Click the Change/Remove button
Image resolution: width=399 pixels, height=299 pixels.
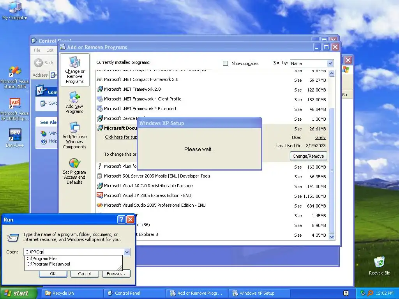coord(308,156)
